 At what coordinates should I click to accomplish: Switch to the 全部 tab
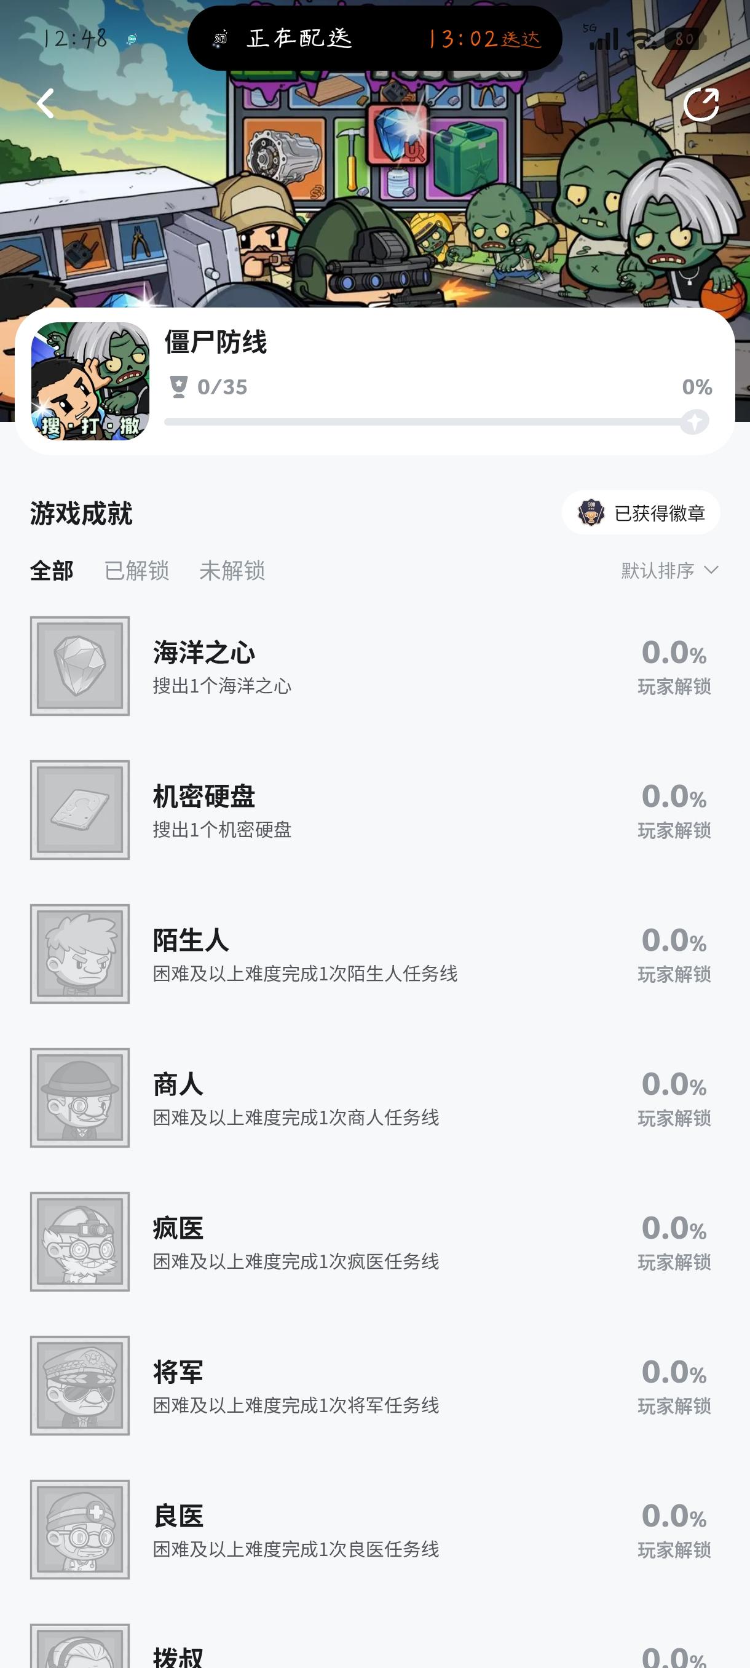52,571
